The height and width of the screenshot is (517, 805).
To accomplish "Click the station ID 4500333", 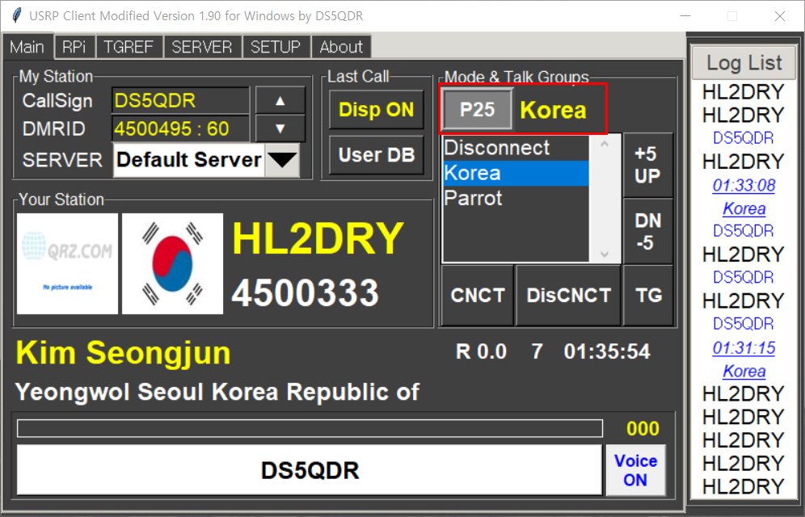I will [x=306, y=293].
